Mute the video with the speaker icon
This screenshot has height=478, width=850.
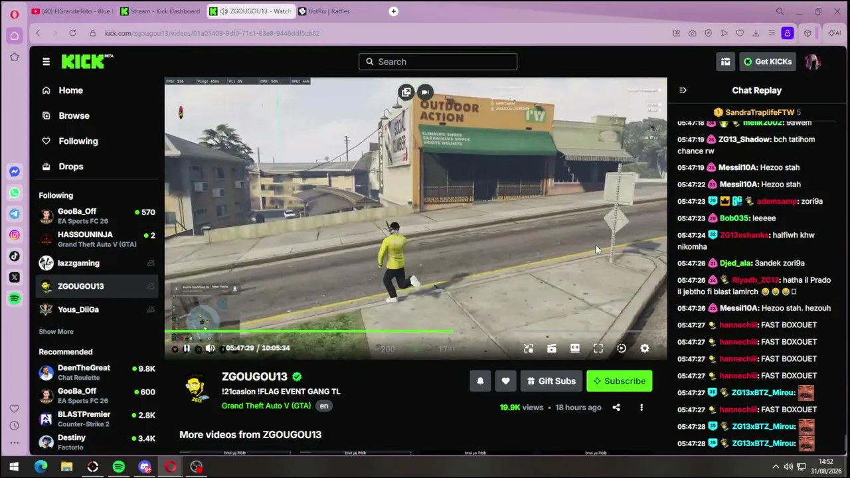coord(210,348)
